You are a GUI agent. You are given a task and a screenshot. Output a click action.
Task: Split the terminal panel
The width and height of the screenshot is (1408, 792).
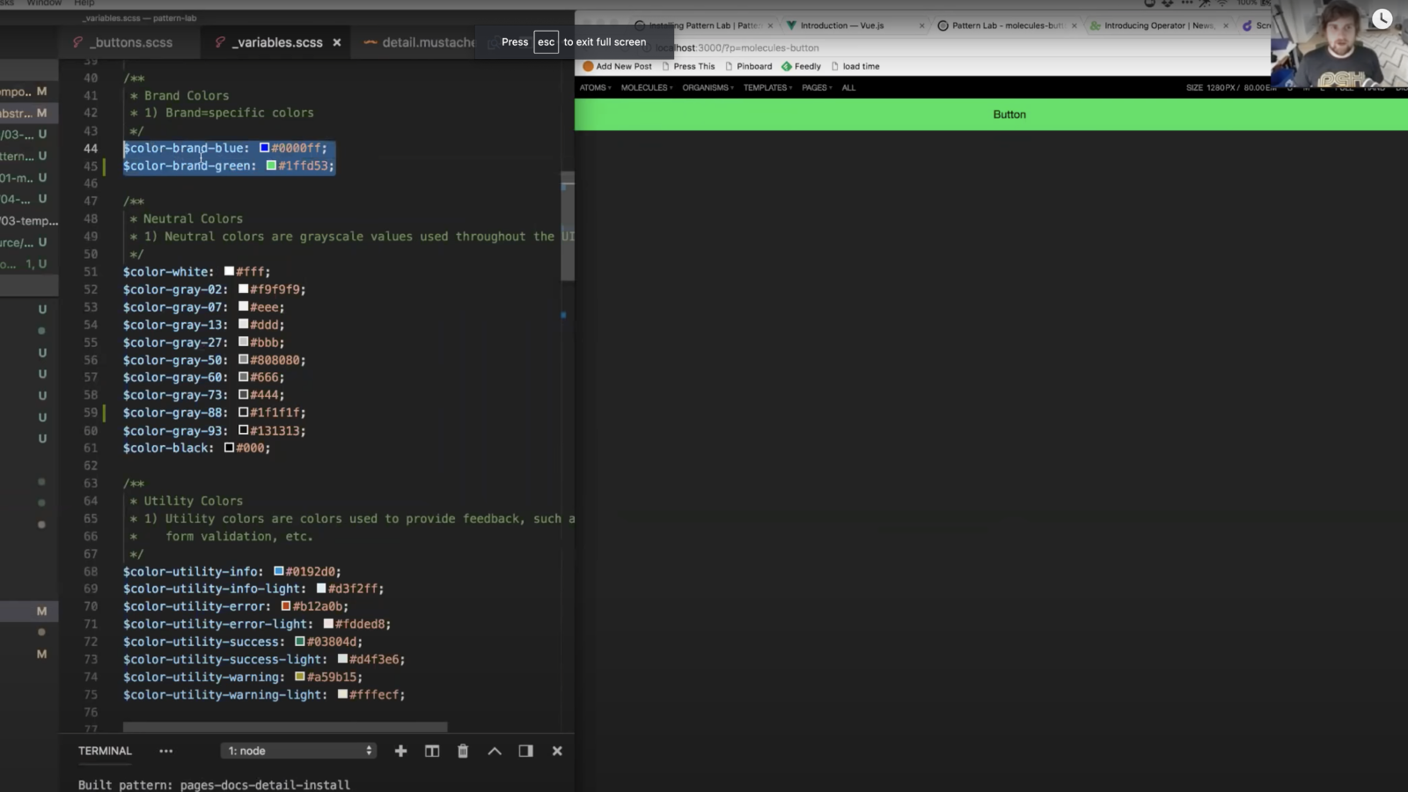[x=432, y=751]
